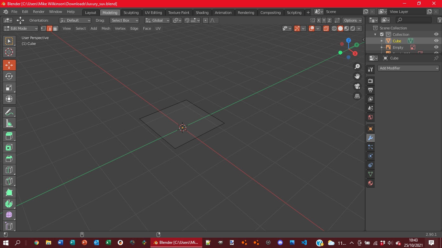
Task: Select the Measure tool
Action: point(9,123)
